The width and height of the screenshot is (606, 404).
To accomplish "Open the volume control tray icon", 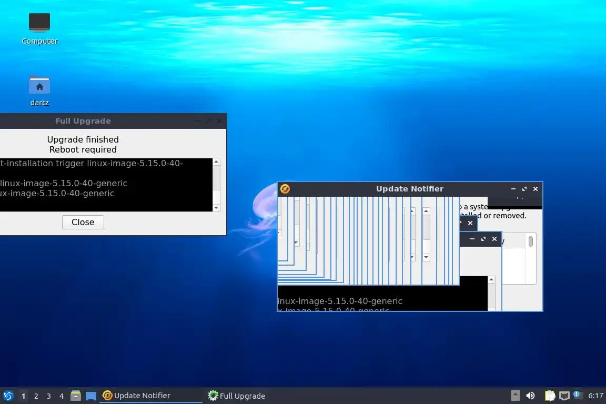I will click(530, 396).
